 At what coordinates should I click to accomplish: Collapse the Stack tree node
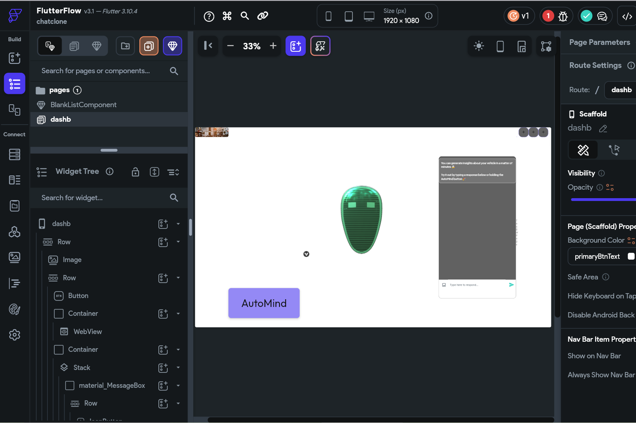click(x=178, y=368)
